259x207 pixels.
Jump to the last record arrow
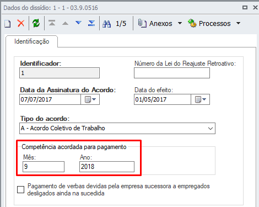[91, 23]
